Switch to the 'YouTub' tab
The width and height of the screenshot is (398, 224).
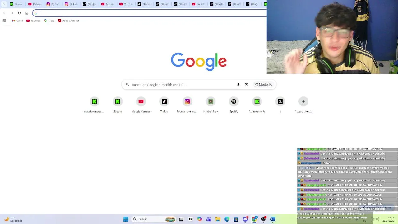coord(126,4)
